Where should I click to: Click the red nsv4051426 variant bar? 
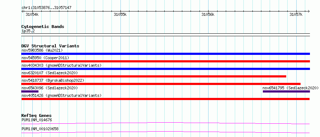click(165, 99)
